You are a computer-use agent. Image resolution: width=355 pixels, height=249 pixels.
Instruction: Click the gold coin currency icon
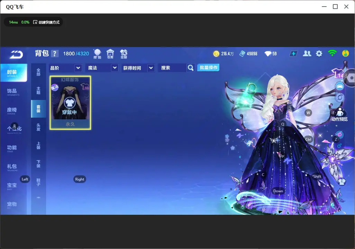(x=216, y=54)
